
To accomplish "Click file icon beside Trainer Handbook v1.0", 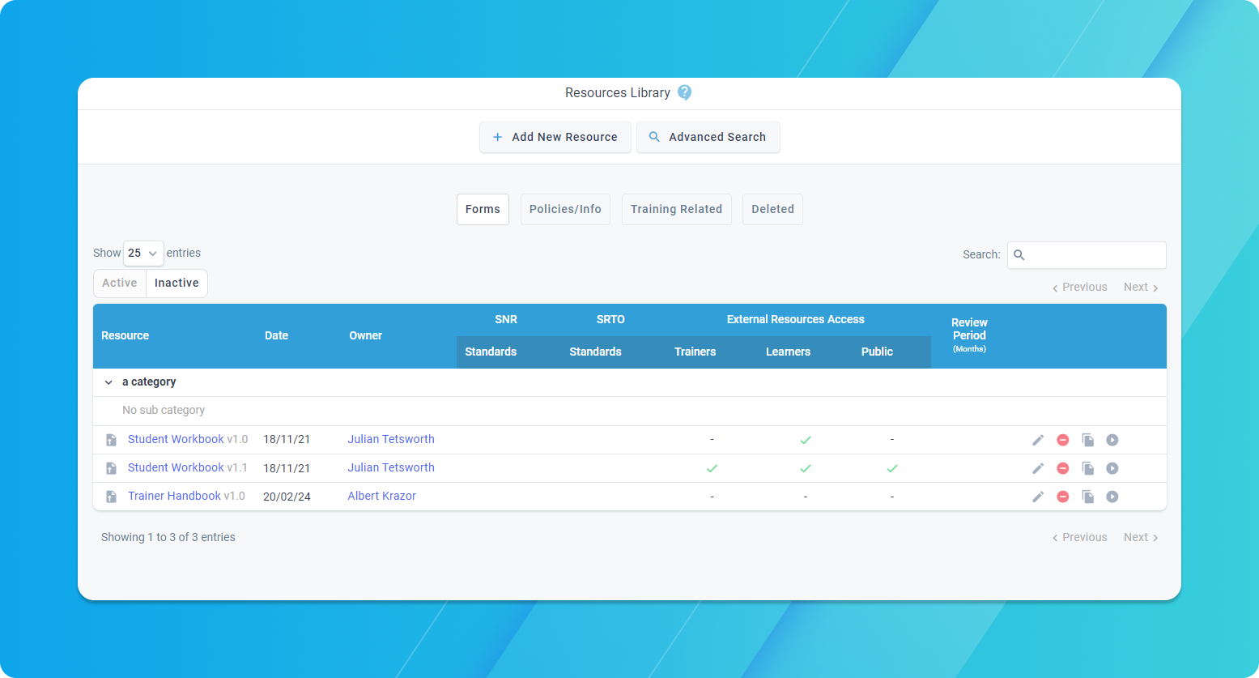I will click(x=112, y=497).
